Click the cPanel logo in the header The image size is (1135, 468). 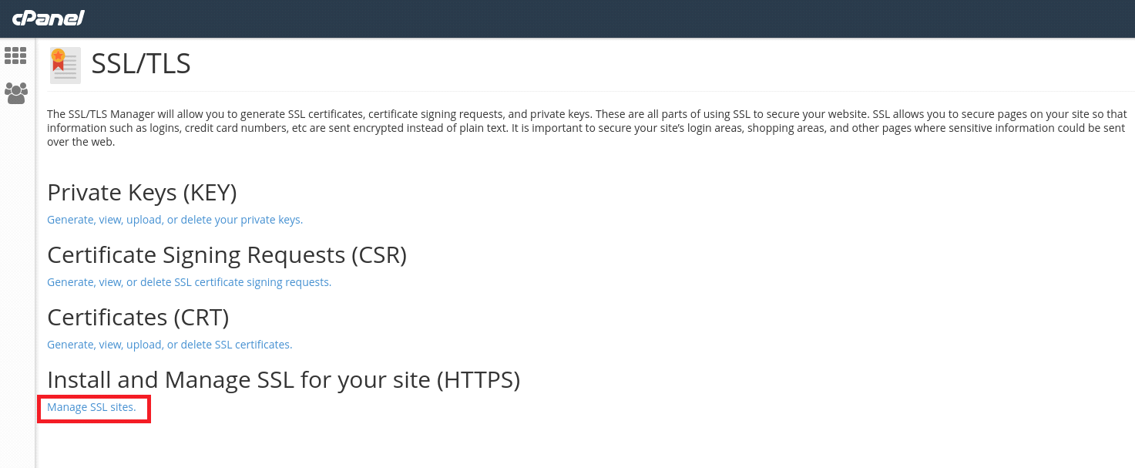coord(48,18)
